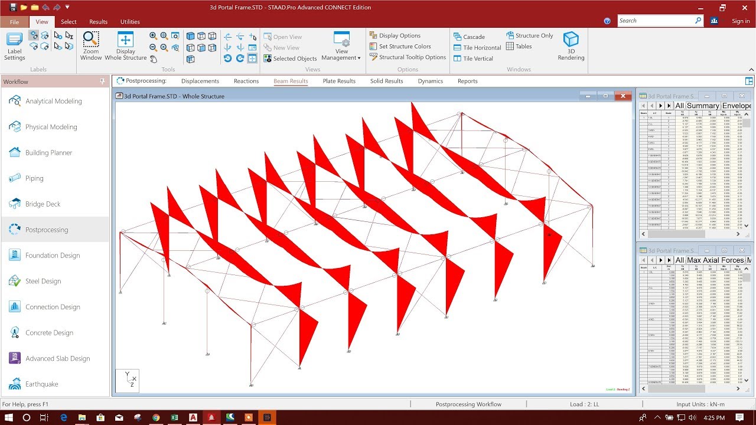The image size is (756, 425).
Task: Open the Displacements postprocessing tab
Action: pos(200,81)
